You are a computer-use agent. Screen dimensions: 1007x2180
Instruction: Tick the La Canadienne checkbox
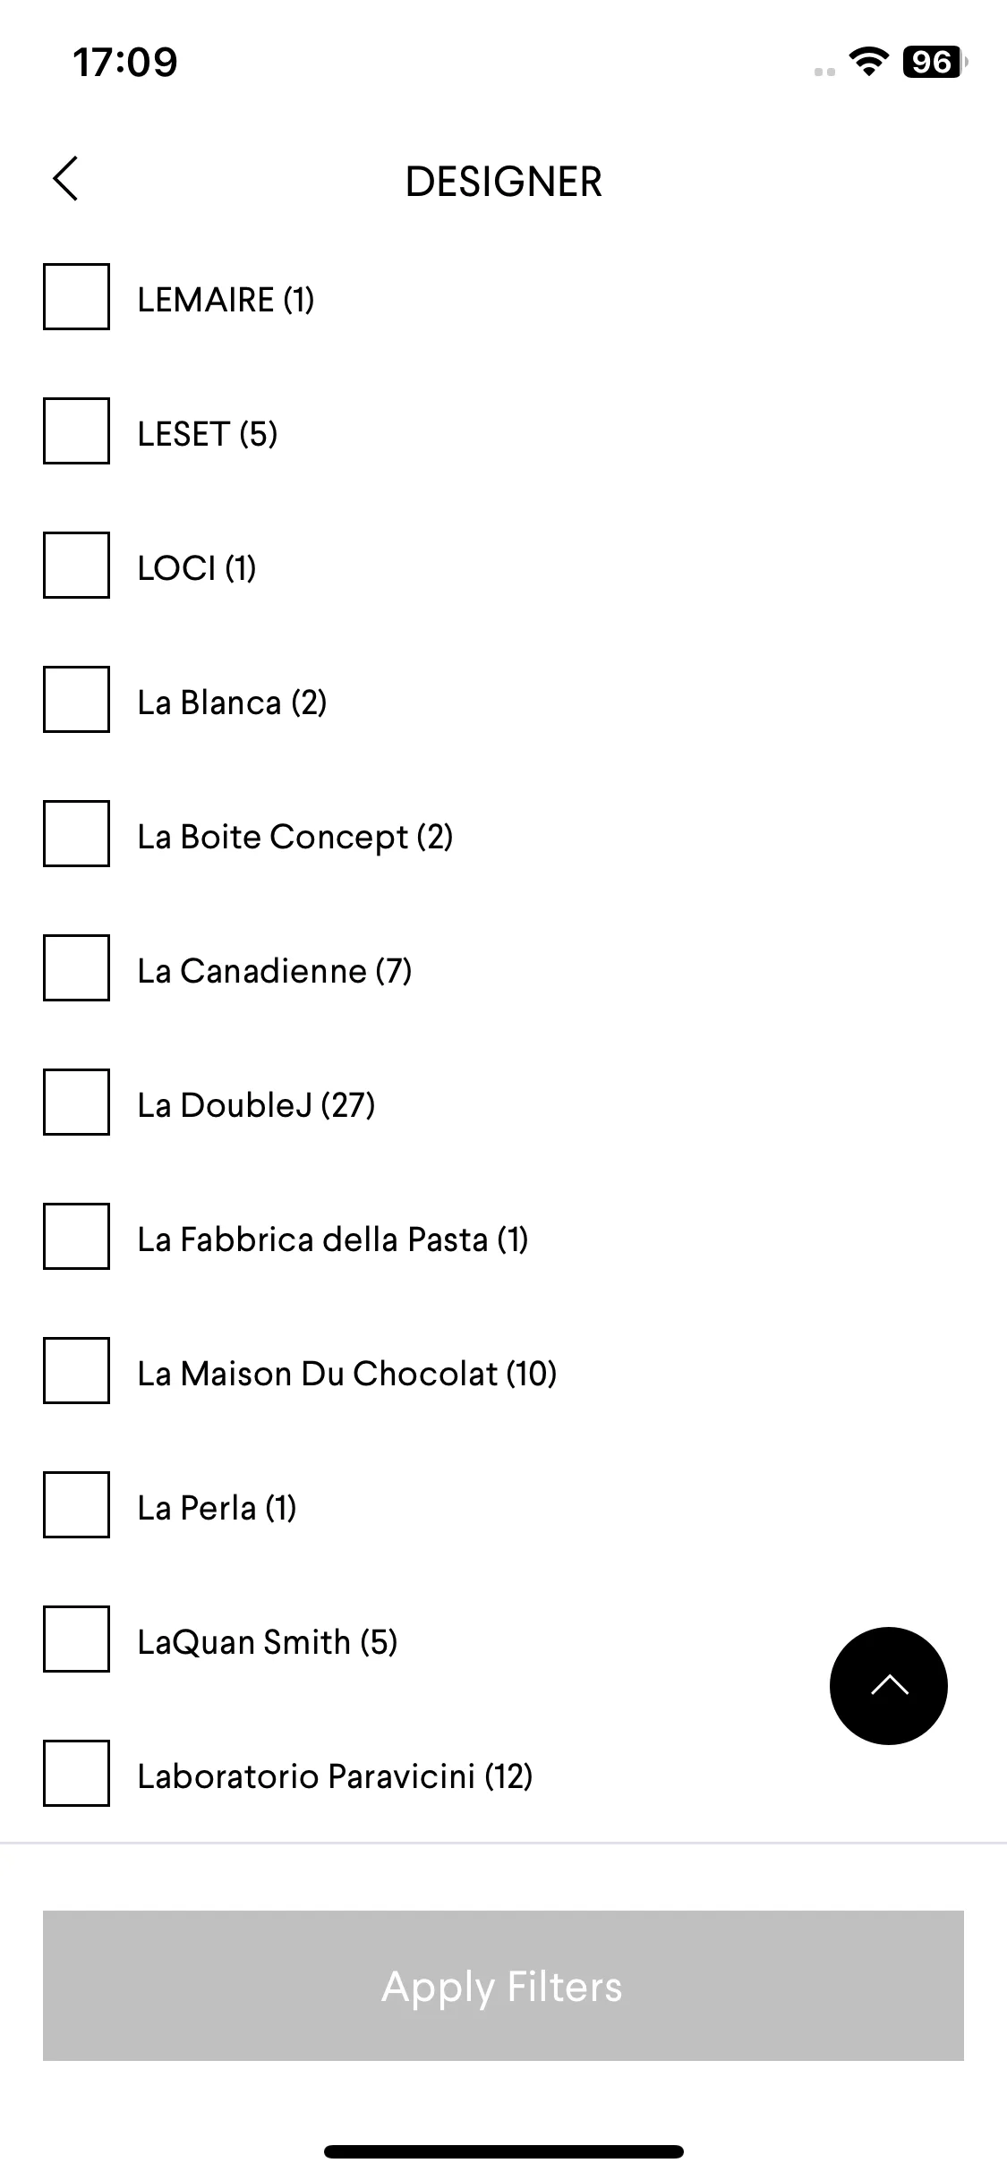point(76,967)
